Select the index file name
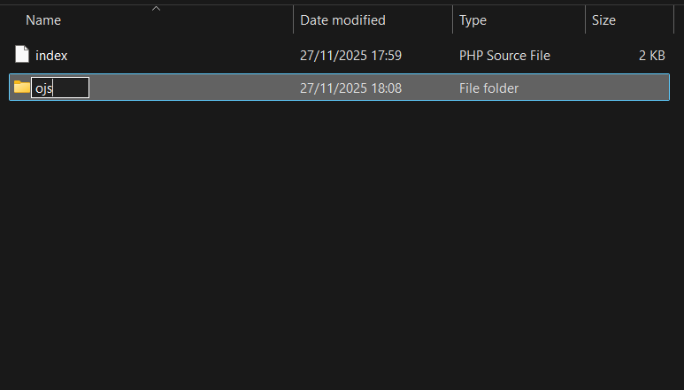684x390 pixels. coord(51,56)
